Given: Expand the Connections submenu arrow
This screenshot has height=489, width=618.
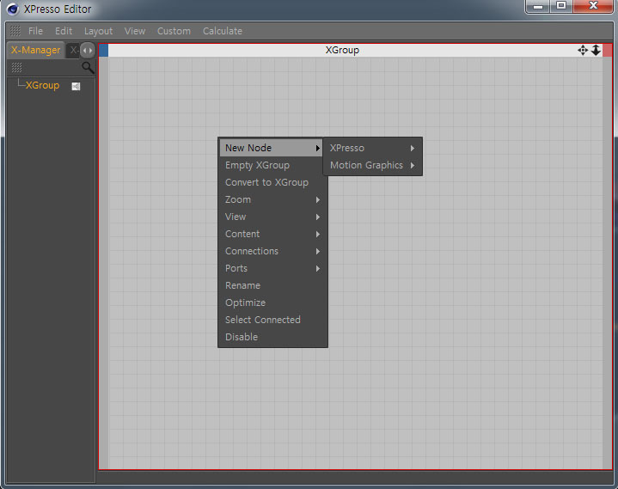Looking at the screenshot, I should point(318,252).
